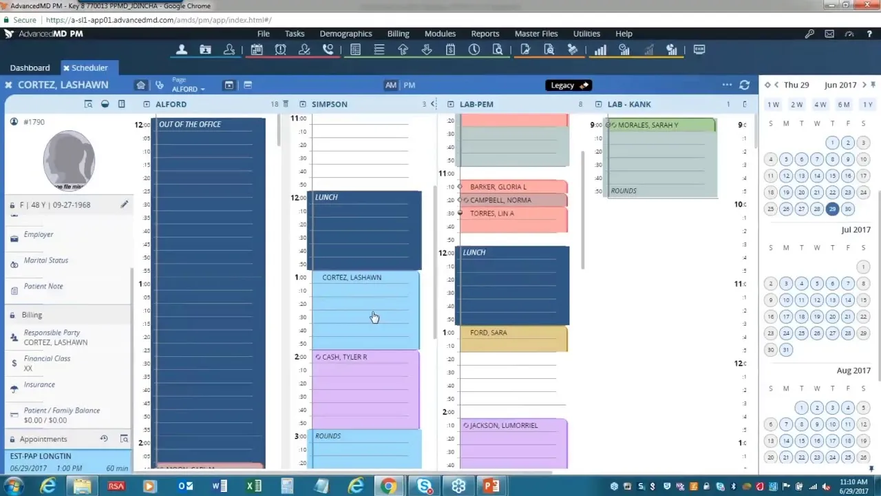Image resolution: width=881 pixels, height=496 pixels.
Task: Open the calendar/scheduler icon in the toolbar
Action: (x=256, y=49)
